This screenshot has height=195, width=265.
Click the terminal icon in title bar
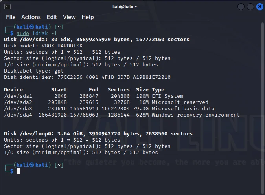point(7,7)
